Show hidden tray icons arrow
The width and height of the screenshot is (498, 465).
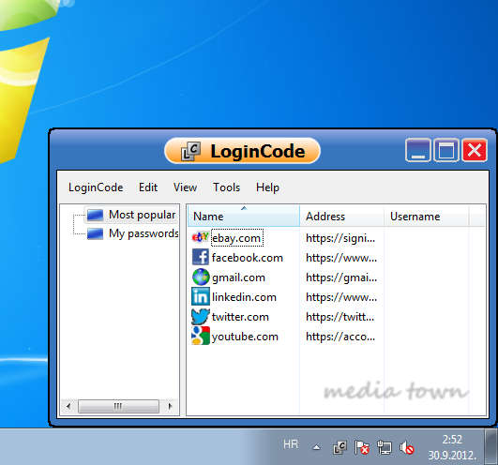(316, 447)
